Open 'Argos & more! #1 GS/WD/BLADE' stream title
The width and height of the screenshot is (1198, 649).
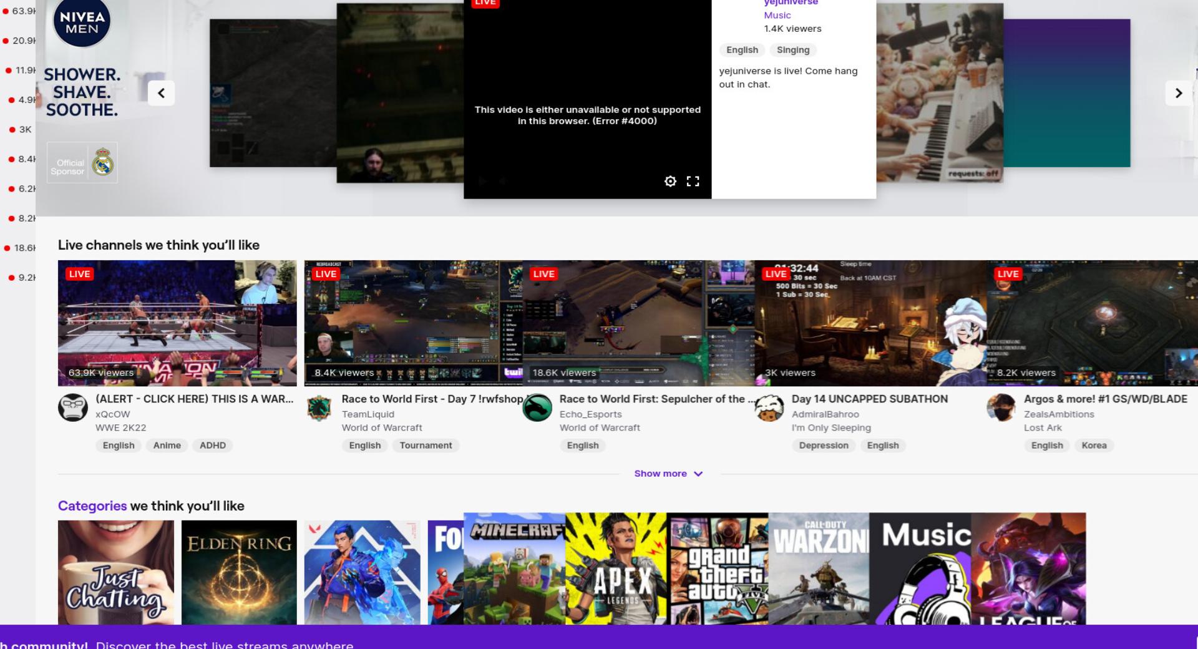pyautogui.click(x=1106, y=399)
